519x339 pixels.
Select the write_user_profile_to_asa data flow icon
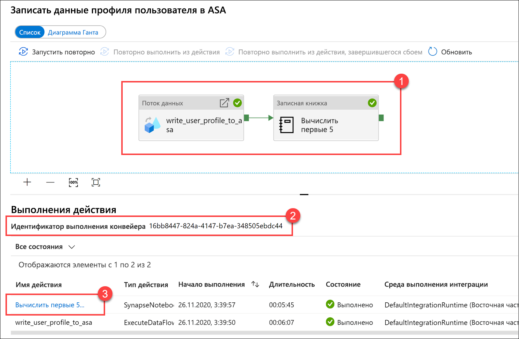152,125
